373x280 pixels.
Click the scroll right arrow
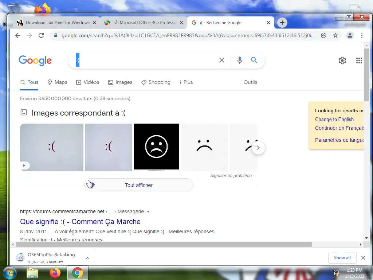pos(361,245)
